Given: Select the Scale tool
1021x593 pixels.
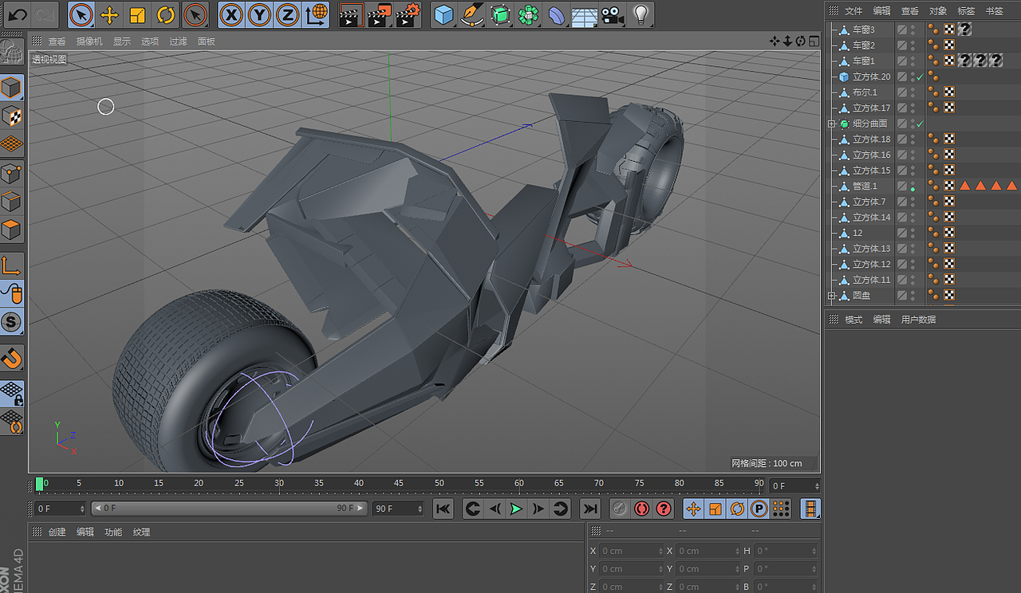Looking at the screenshot, I should 137,14.
